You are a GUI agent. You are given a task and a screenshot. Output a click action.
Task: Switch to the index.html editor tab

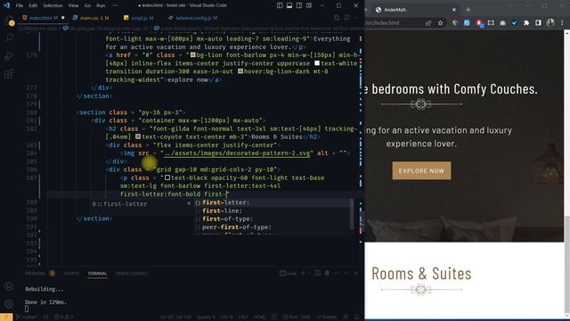(43, 18)
